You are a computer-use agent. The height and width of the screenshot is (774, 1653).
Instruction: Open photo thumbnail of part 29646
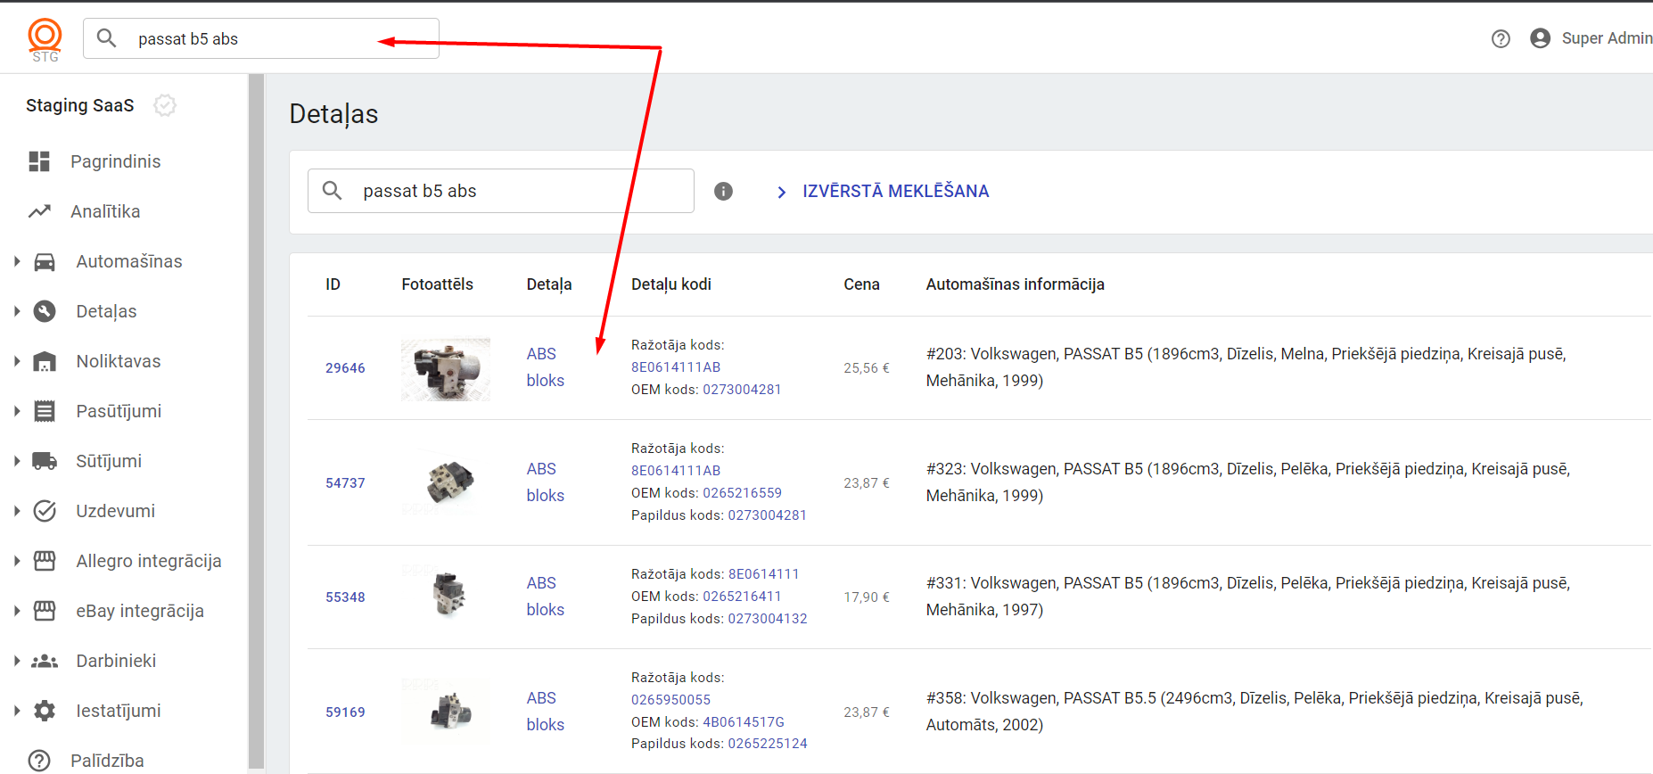(446, 369)
